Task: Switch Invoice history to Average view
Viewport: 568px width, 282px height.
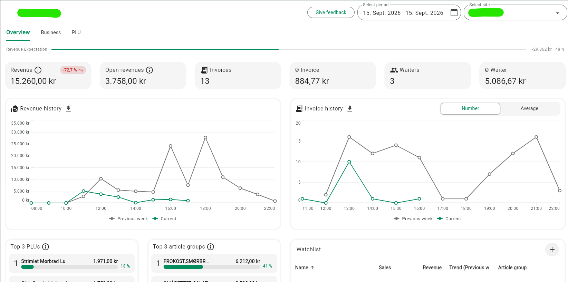Action: click(529, 108)
